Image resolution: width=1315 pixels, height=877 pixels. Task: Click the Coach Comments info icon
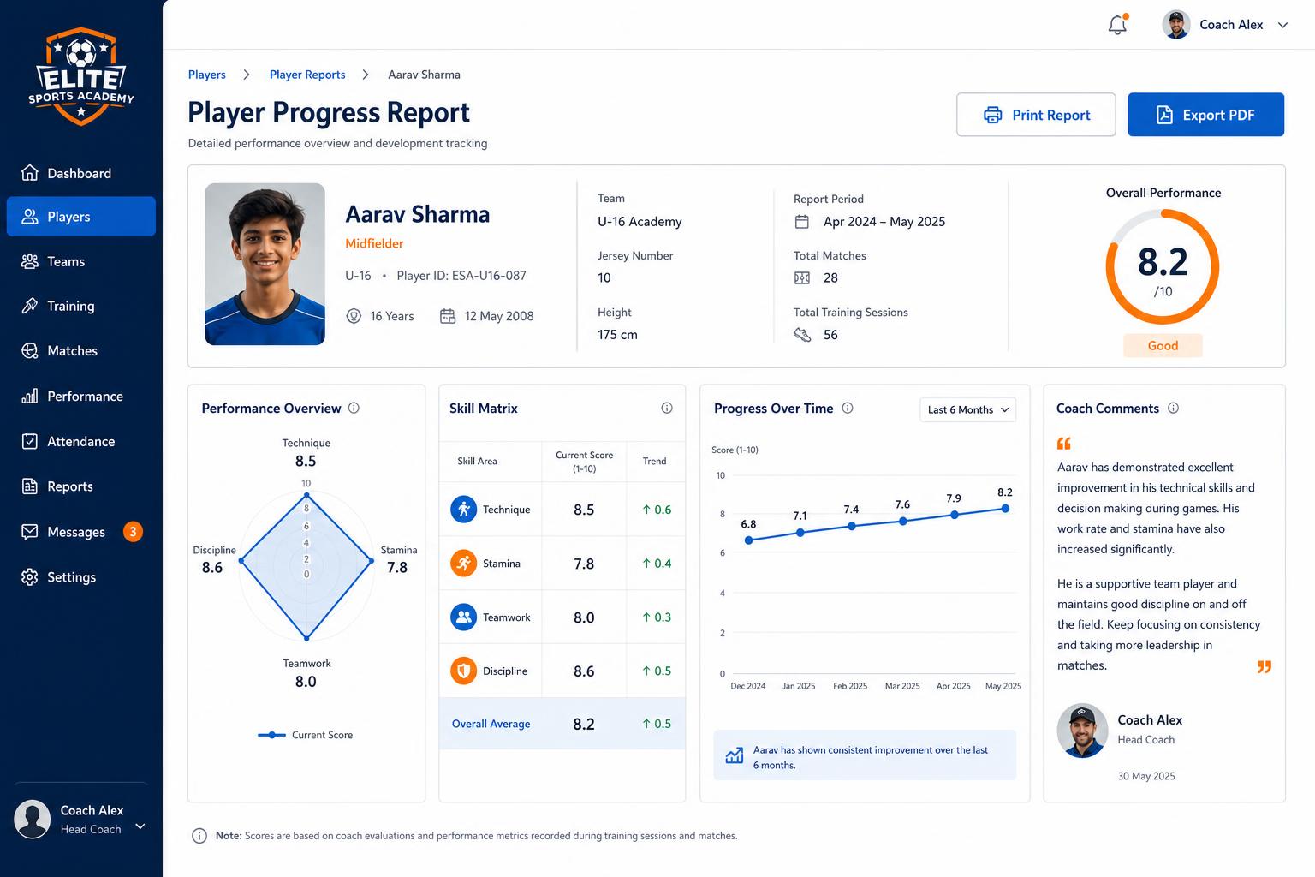1173,409
